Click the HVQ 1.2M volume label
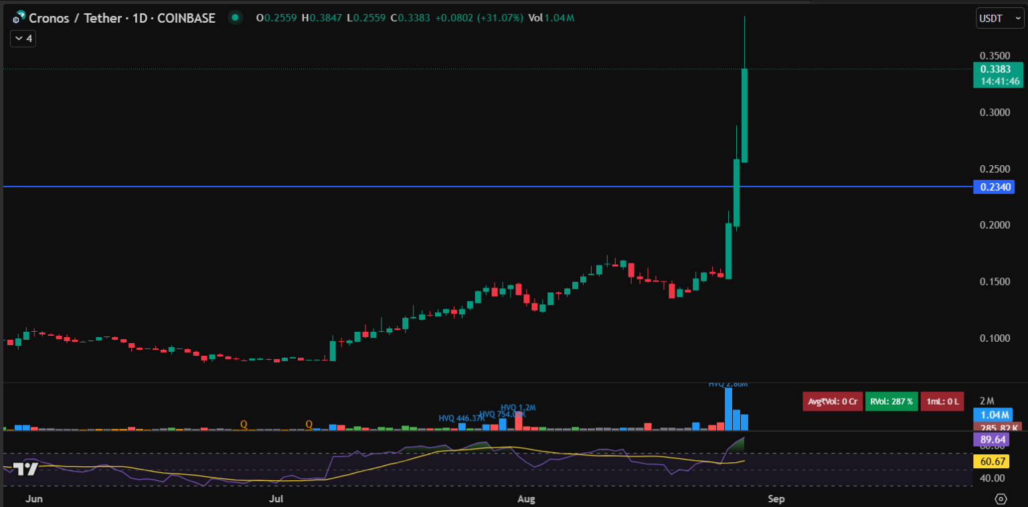This screenshot has width=1028, height=507. [518, 407]
